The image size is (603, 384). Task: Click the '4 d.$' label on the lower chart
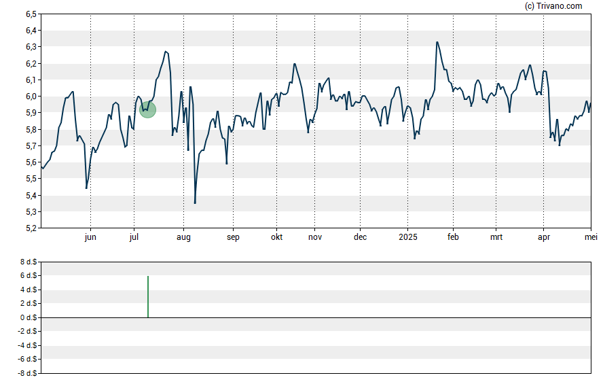(29, 290)
